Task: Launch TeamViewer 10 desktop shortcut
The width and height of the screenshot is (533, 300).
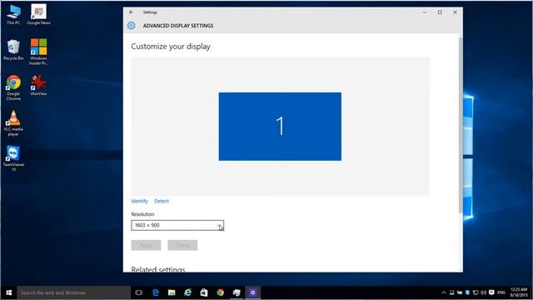Action: 13,158
